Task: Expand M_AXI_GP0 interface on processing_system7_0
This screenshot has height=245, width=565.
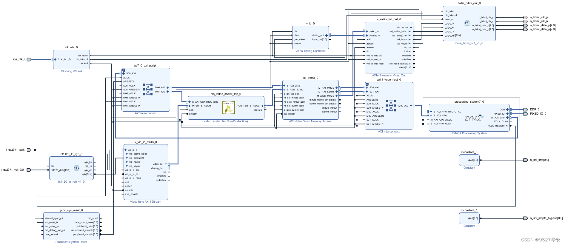Action: (507, 118)
